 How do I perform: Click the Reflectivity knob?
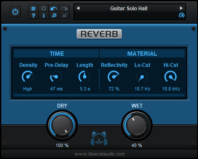114,77
